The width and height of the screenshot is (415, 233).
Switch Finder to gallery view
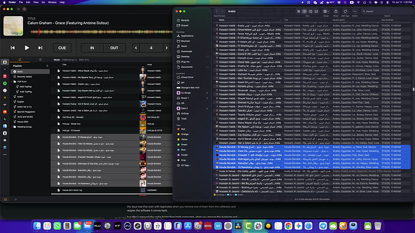[316, 11]
